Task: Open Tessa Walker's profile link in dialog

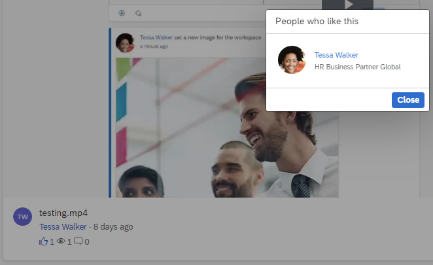Action: pos(336,55)
